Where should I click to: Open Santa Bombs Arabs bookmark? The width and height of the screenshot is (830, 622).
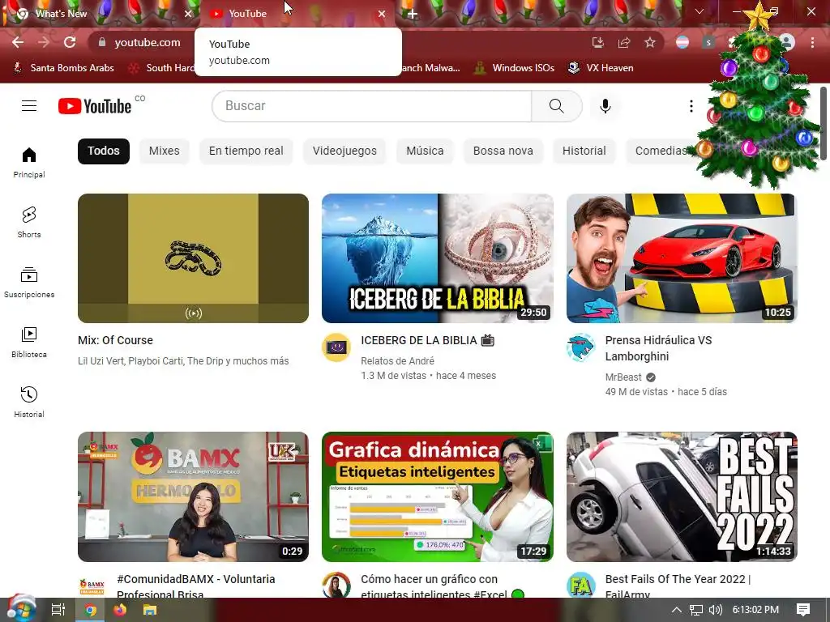[x=63, y=68]
